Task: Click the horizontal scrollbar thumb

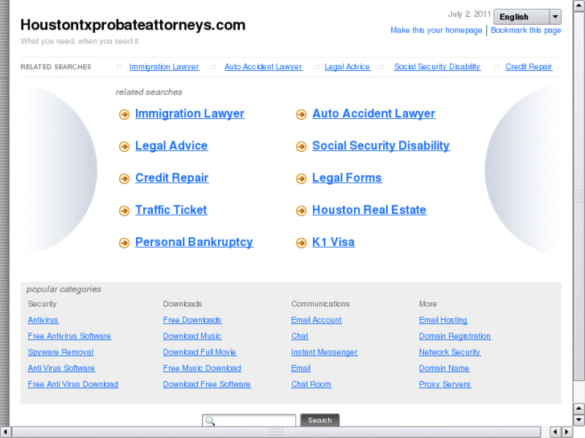Action: click(x=276, y=432)
